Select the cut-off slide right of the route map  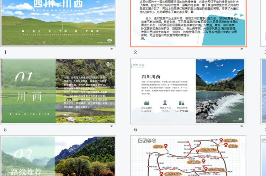point(264,156)
